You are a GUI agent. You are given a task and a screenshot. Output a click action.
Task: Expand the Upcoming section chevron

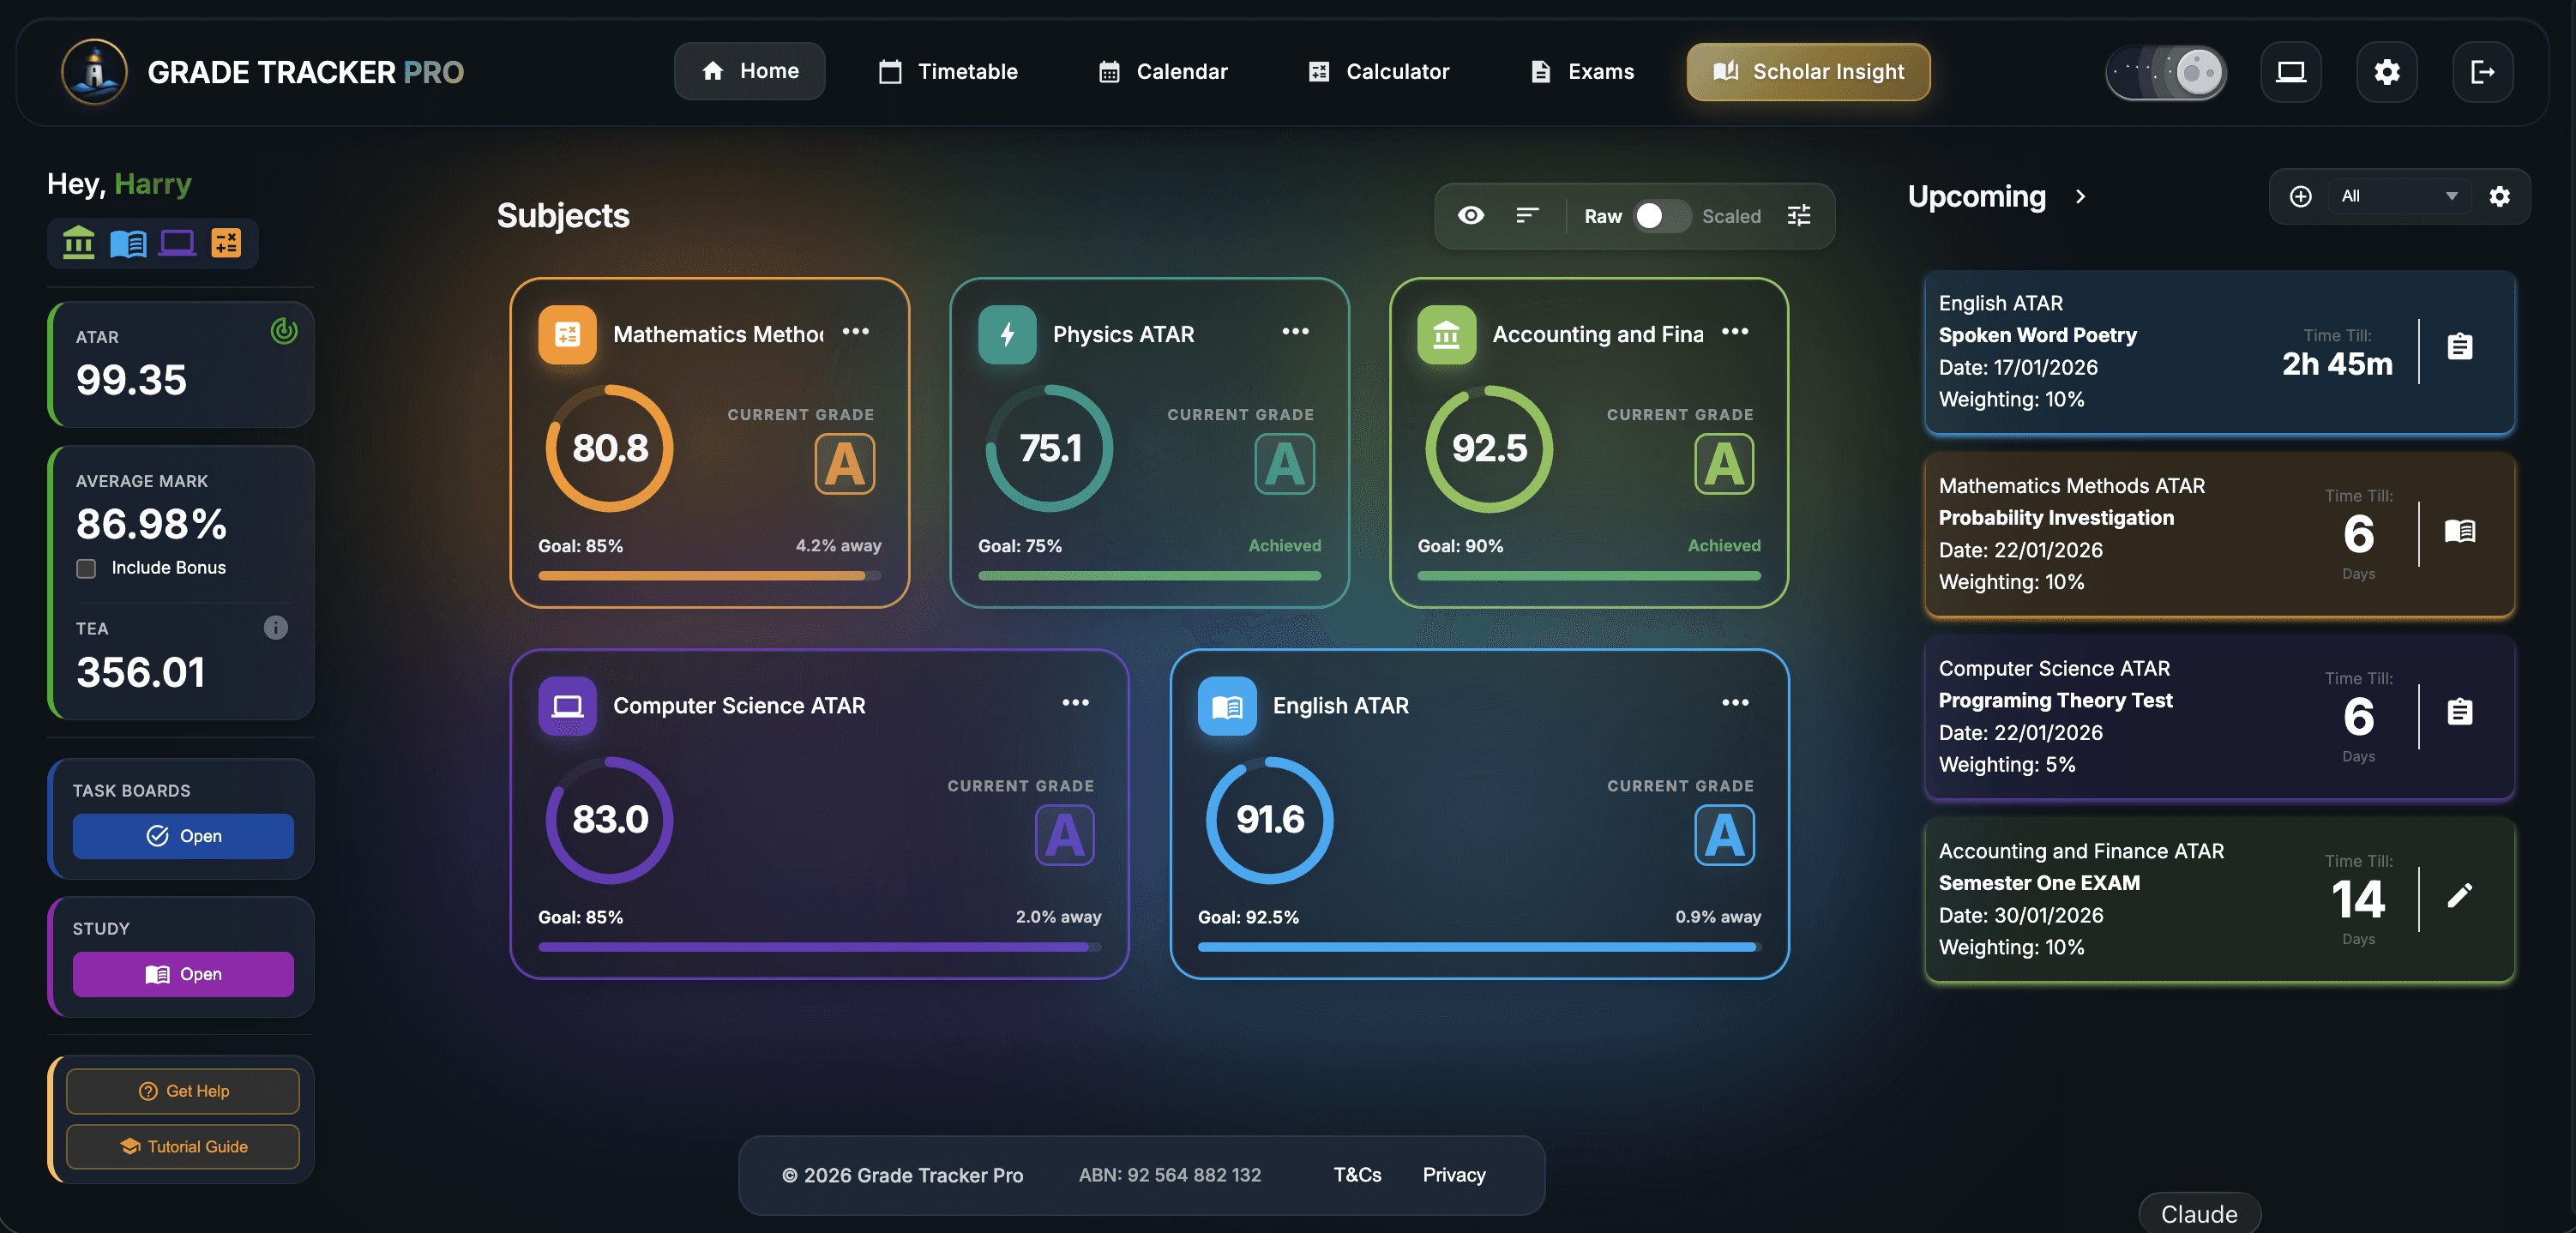(x=2080, y=196)
